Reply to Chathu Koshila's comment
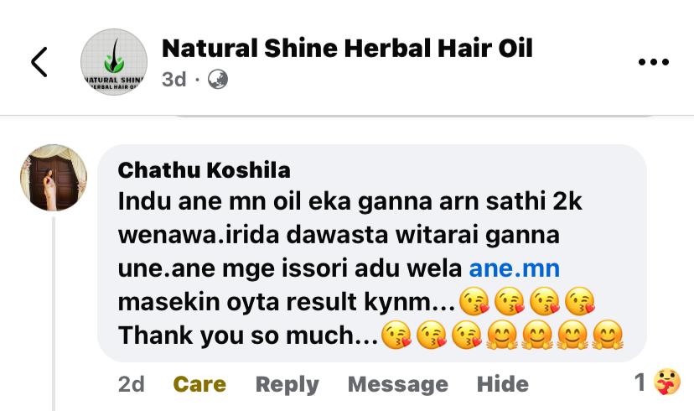The image size is (694, 411). 287,384
